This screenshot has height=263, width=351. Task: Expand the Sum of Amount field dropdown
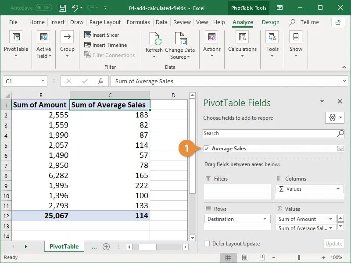pos(330,219)
